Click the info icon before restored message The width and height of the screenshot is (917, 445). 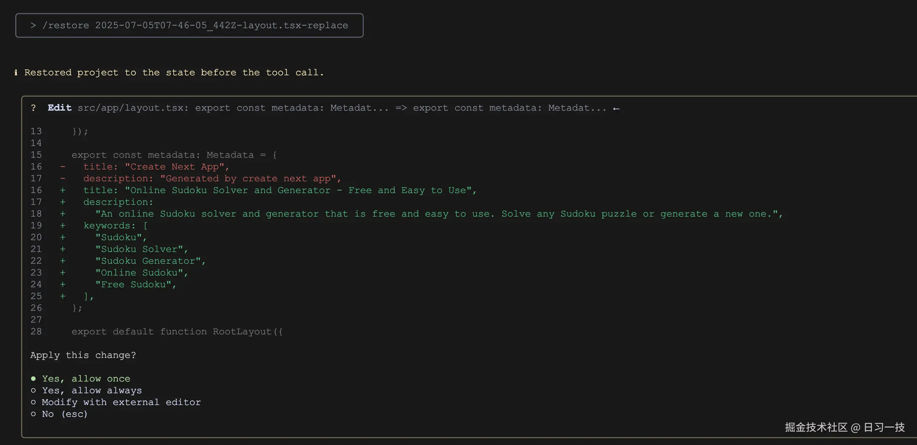(16, 72)
